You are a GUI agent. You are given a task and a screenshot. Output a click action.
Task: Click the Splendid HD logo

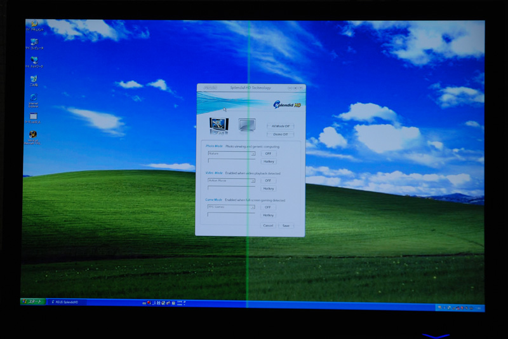click(287, 105)
